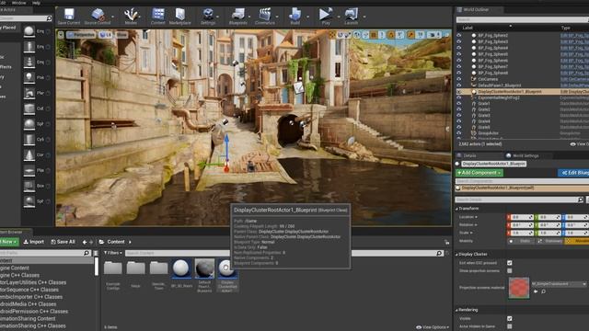
Task: Toggle 'Actor Hidden In Game' checkbox
Action: coord(509,326)
